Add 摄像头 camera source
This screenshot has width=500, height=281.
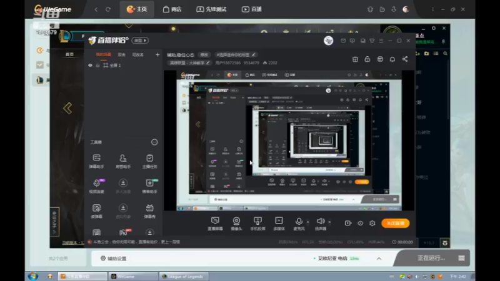click(x=236, y=224)
